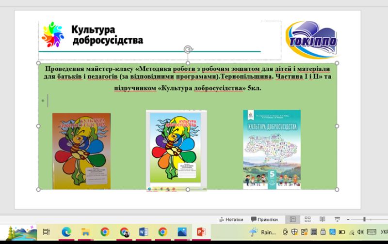The image size is (388, 244).
Task: Open Chrome with profile picture badge
Action: pos(125,232)
